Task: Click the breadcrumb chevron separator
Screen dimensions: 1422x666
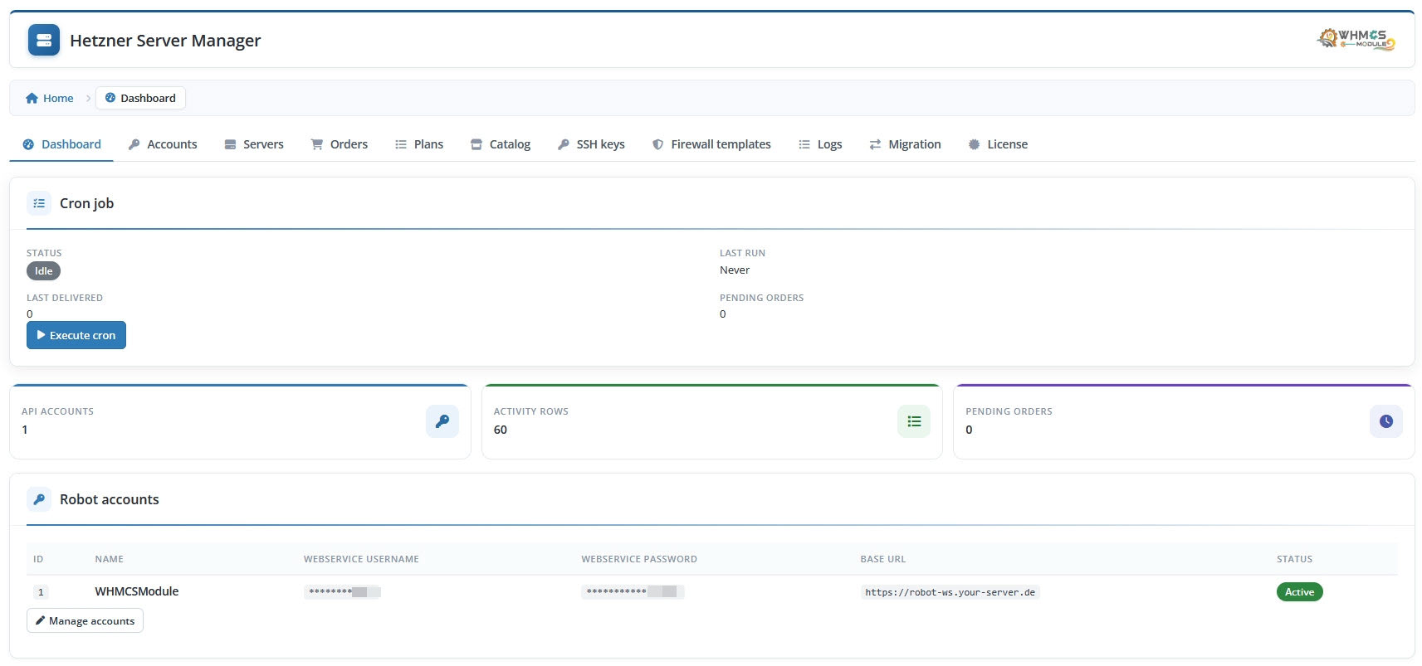Action: 88,98
